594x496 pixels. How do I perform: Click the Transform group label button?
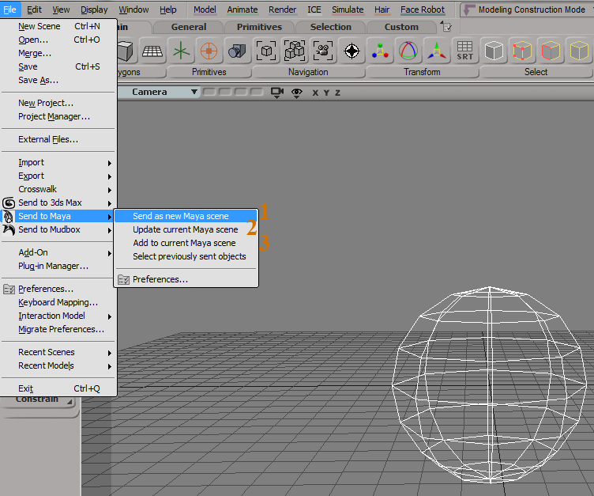[422, 72]
